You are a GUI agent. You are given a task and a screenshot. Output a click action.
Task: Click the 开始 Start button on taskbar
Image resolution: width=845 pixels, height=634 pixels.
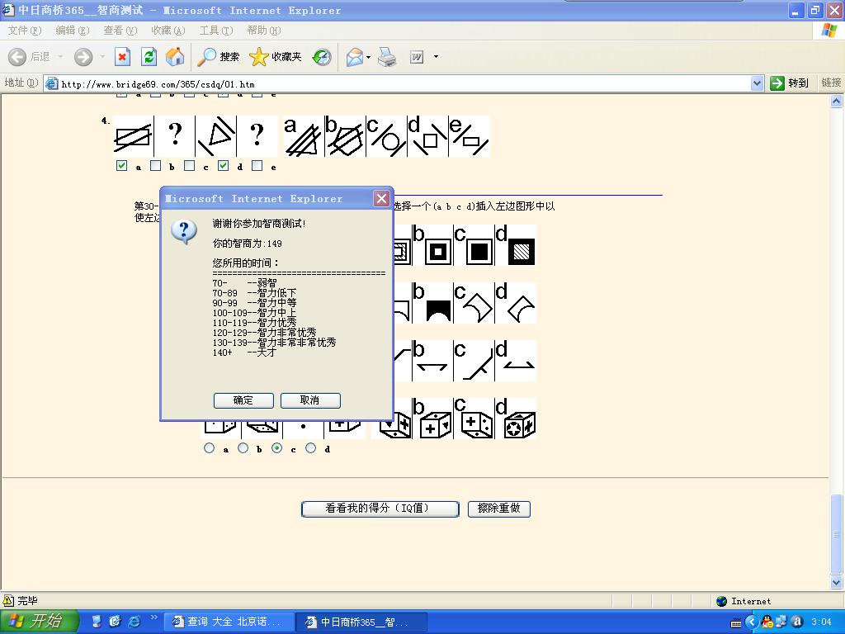(40, 622)
